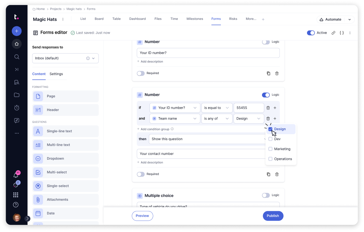Image resolution: width=364 pixels, height=232 pixels.
Task: Open the Home icon in left sidebar
Action: pyautogui.click(x=17, y=44)
